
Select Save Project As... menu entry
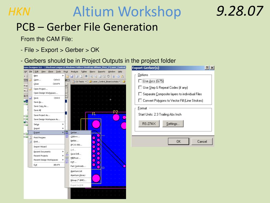point(42,115)
